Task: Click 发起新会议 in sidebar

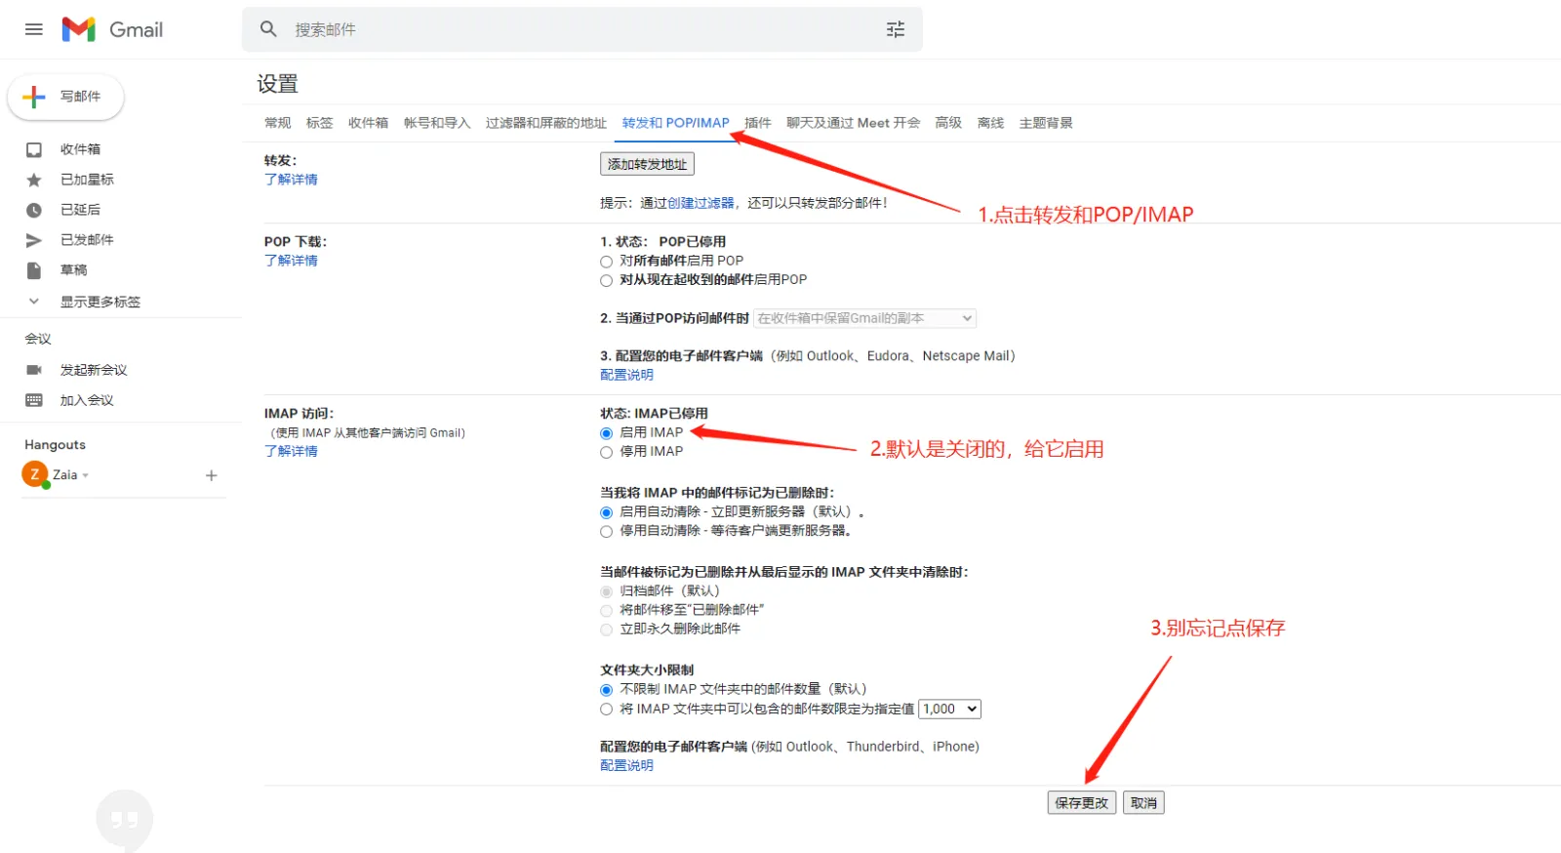Action: coord(94,370)
